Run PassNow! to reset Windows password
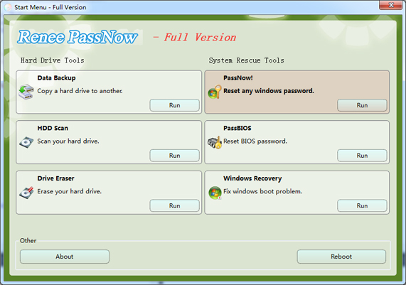 point(362,105)
